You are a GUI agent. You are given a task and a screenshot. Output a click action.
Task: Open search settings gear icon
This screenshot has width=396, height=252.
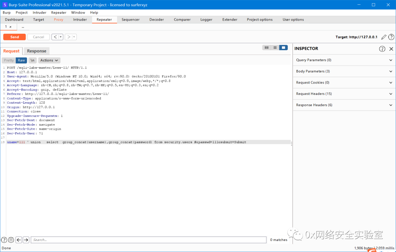tap(11, 240)
